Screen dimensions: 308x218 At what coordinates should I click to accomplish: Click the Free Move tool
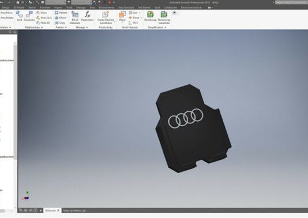6,13
